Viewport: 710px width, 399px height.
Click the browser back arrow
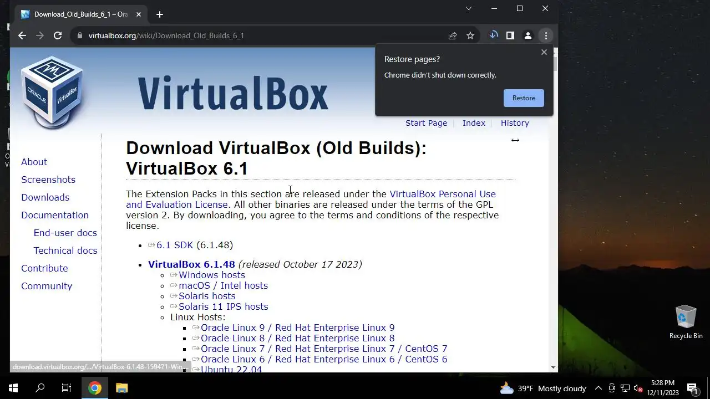(x=22, y=35)
